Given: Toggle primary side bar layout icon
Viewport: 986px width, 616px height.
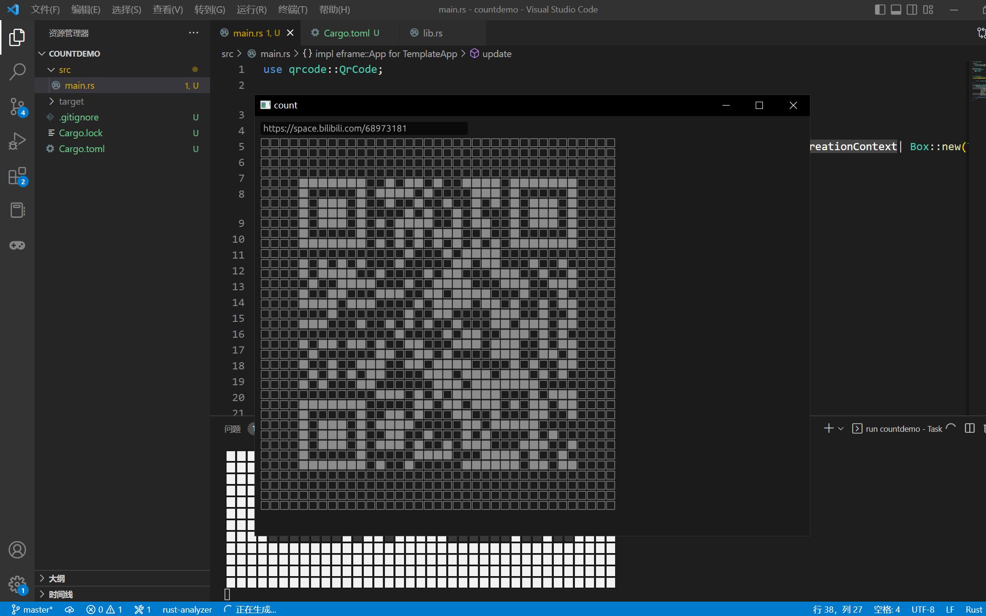Looking at the screenshot, I should click(x=880, y=10).
